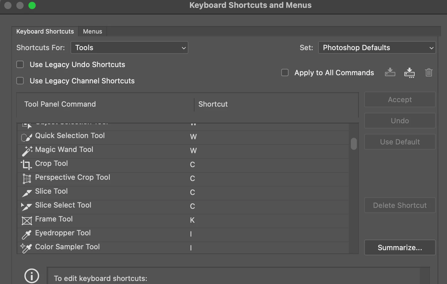Click the Eyedropper Tool icon
Image resolution: width=447 pixels, height=284 pixels.
pos(26,234)
